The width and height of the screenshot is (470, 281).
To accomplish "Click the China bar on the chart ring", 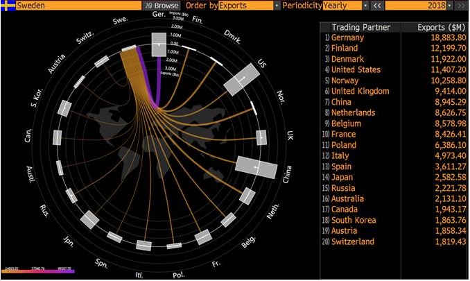I will [256, 167].
